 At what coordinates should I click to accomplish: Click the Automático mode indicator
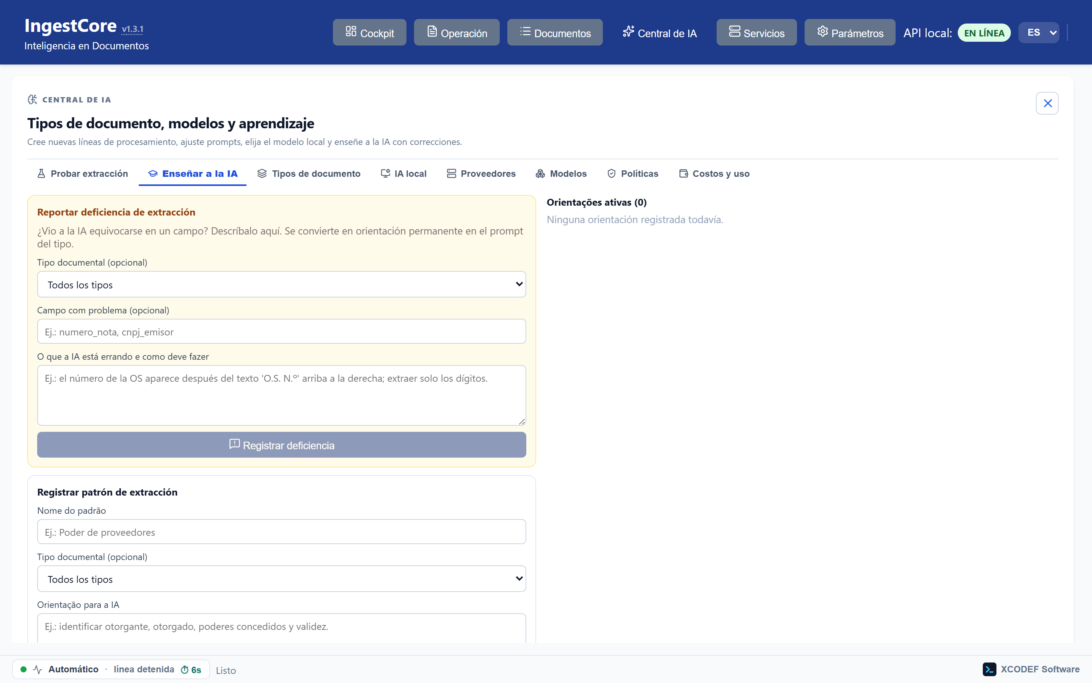(x=73, y=669)
